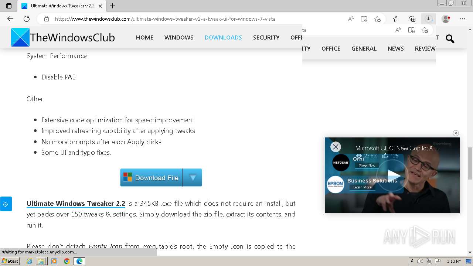Open the SECURITY menu item
This screenshot has height=266, width=473.
pos(266,37)
